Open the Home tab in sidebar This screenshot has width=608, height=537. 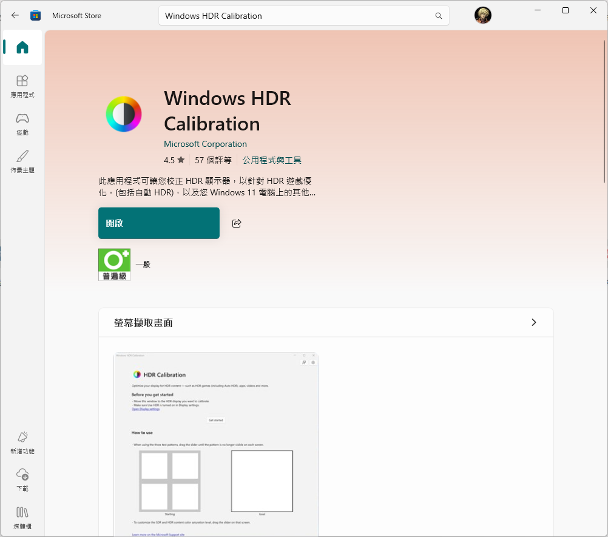pos(22,47)
